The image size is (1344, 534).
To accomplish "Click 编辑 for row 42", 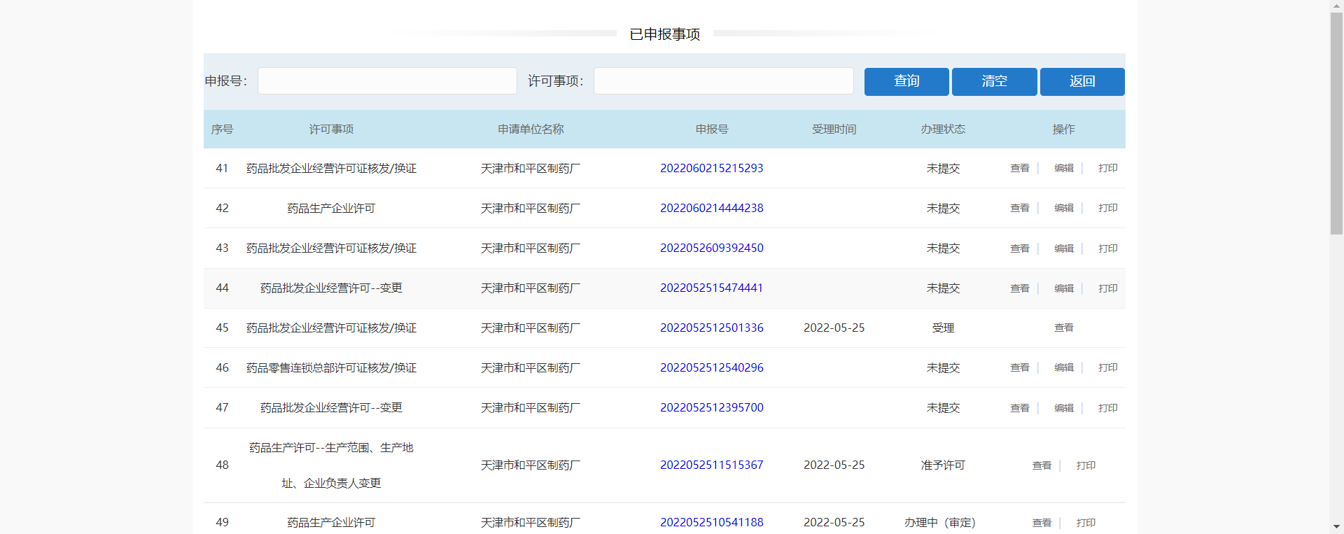I will click(1063, 208).
